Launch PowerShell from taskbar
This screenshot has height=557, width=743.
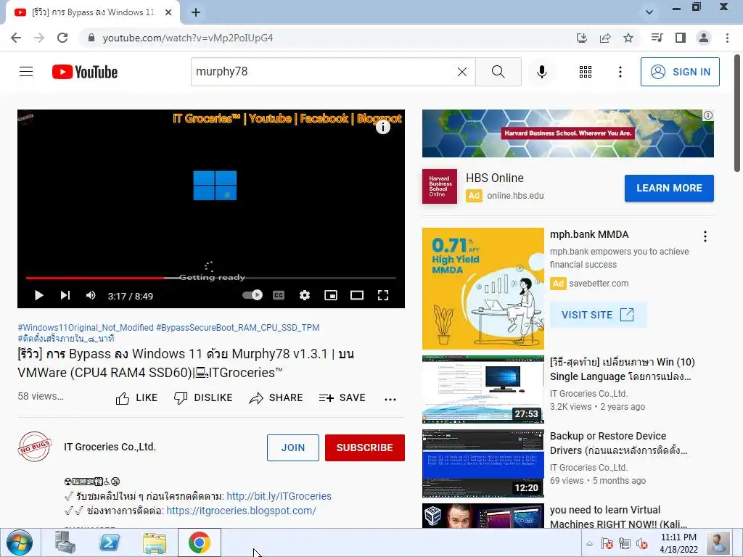tap(110, 542)
